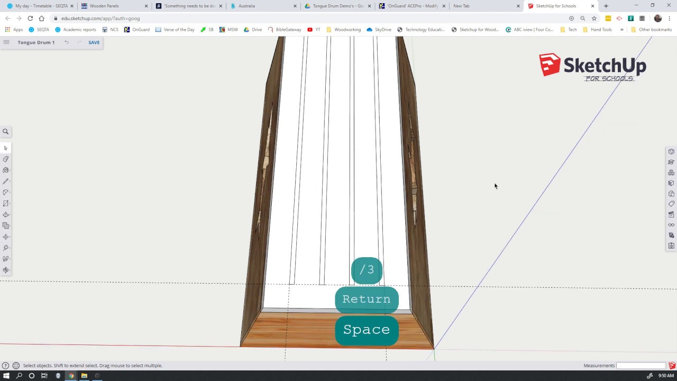Click the address bar URL
Image resolution: width=677 pixels, height=381 pixels.
point(100,19)
